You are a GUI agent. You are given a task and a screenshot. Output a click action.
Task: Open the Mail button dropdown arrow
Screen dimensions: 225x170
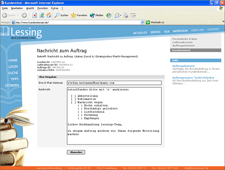(x=121, y=15)
